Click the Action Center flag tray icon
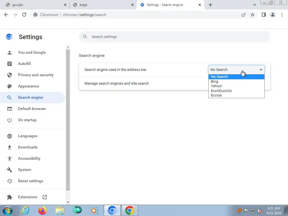 pos(246,210)
